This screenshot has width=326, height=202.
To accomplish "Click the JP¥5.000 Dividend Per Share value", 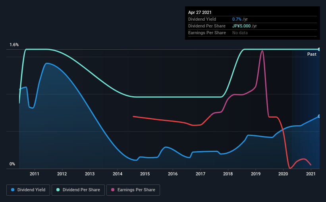I will click(241, 26).
